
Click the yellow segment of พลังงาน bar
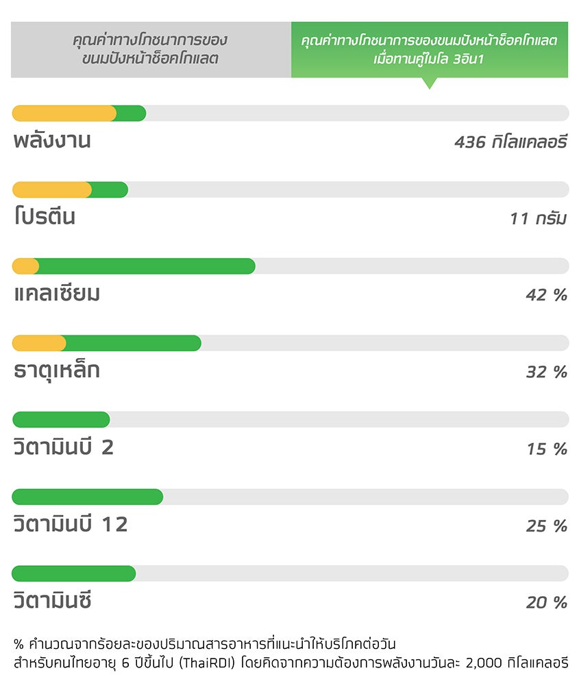point(64,113)
